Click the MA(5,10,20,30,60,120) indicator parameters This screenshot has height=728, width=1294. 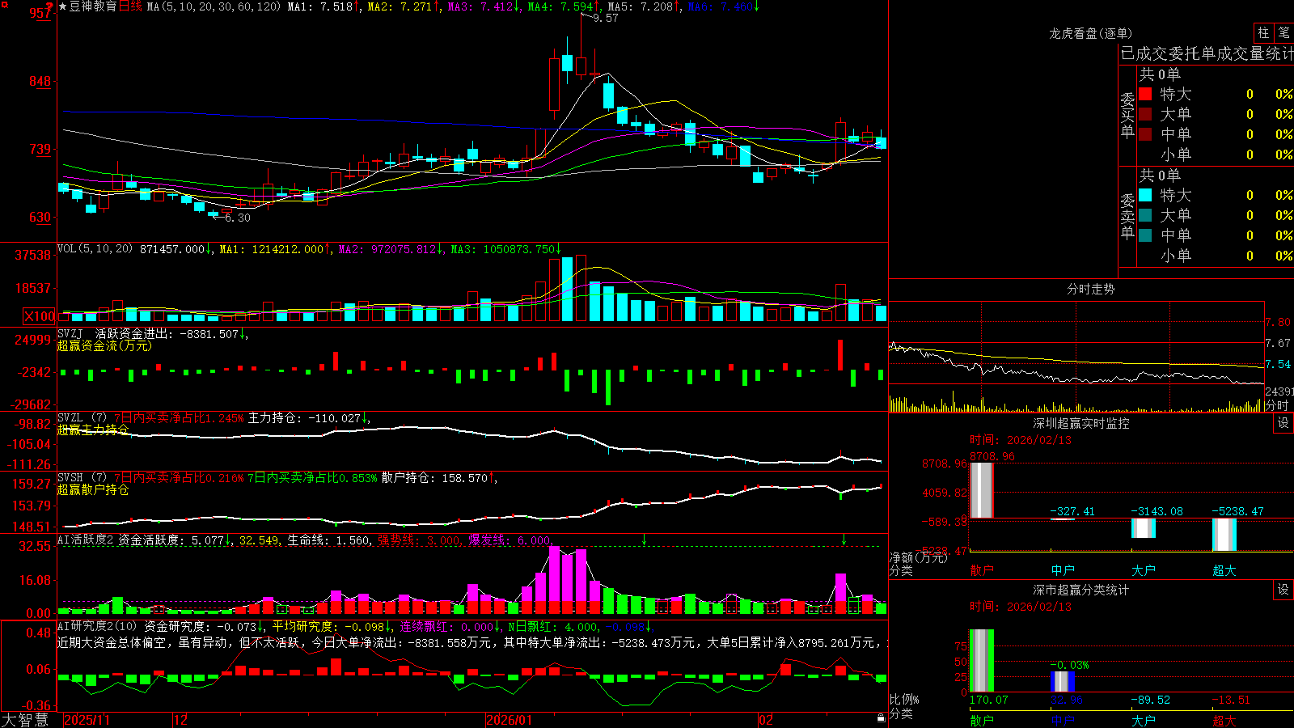point(214,6)
